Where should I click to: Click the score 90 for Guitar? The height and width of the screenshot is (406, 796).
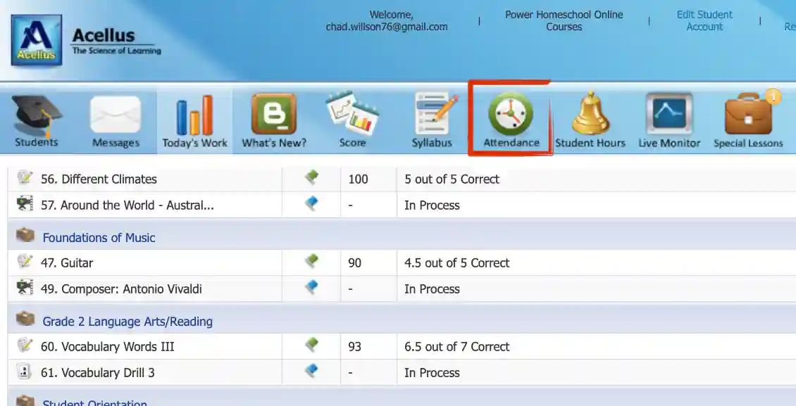pyautogui.click(x=355, y=263)
